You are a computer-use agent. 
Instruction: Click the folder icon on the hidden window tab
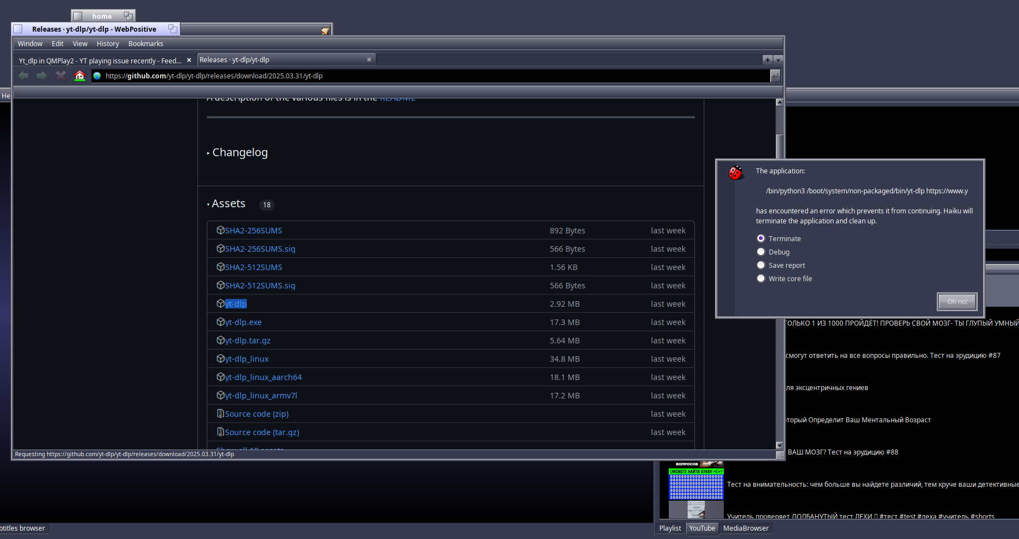325,31
